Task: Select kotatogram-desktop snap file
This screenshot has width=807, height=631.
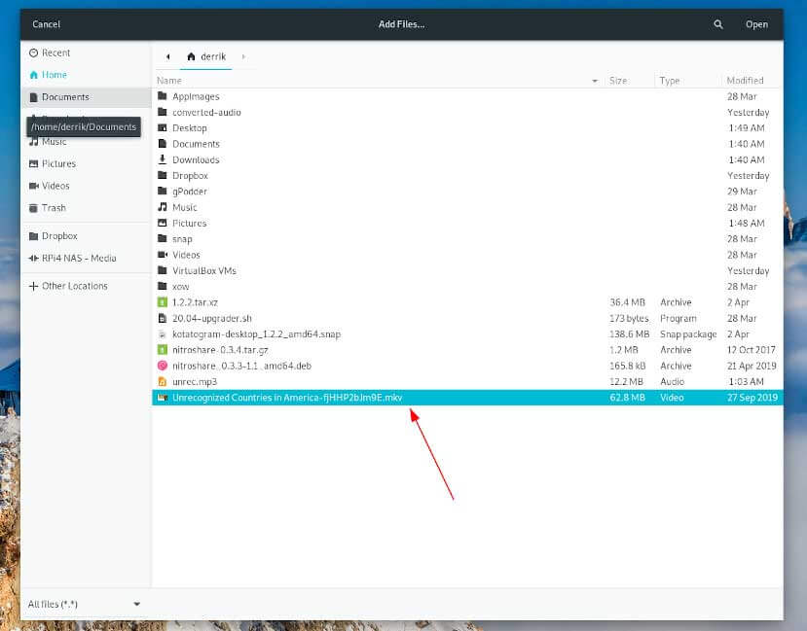Action: click(467, 334)
